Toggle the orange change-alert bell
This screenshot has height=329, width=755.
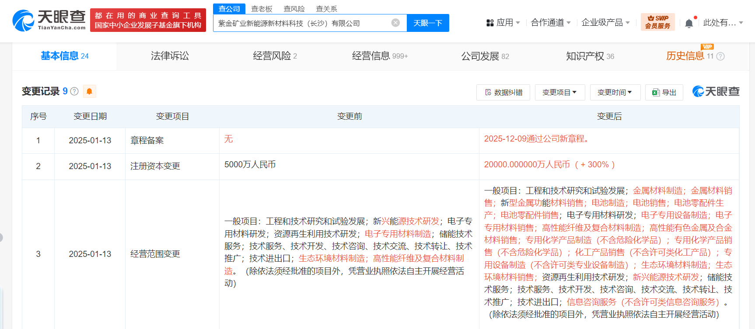click(x=89, y=91)
